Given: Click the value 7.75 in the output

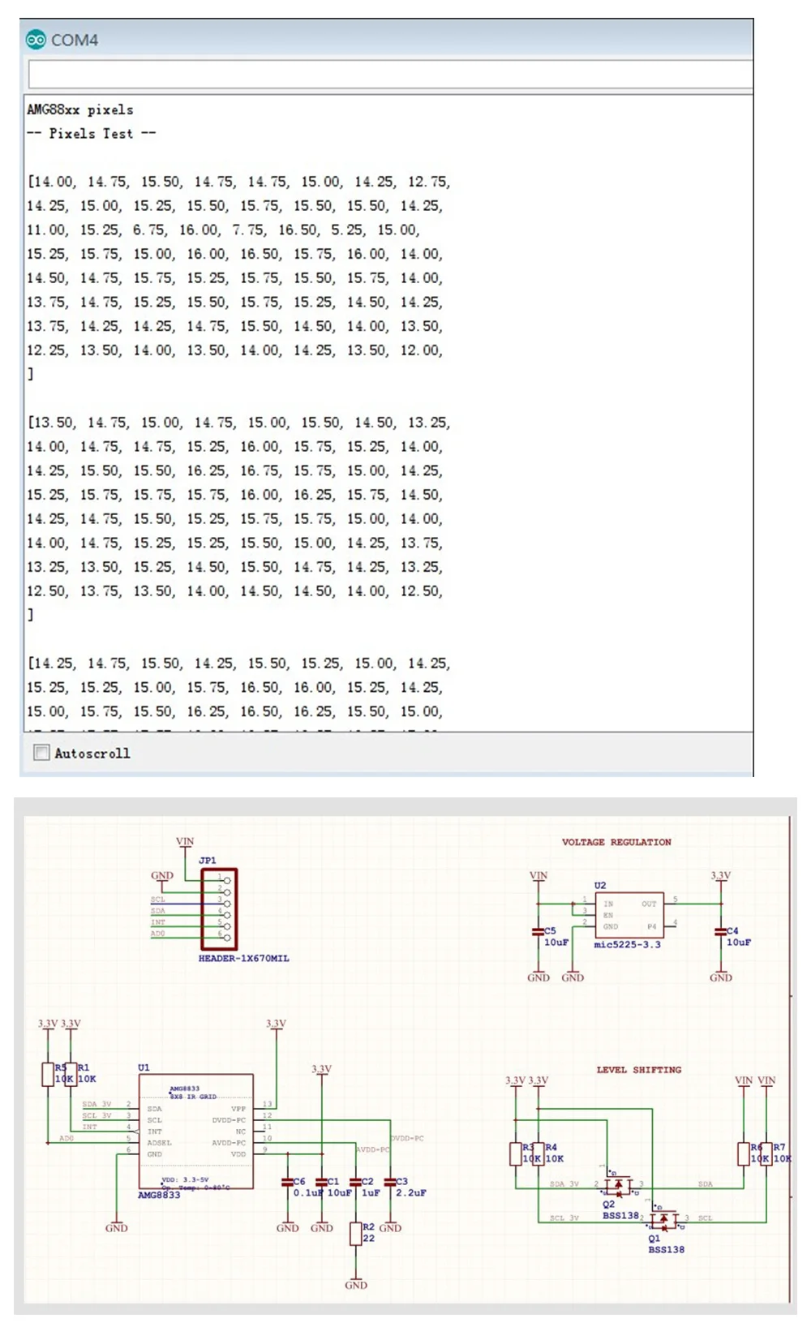Looking at the screenshot, I should coord(249,230).
